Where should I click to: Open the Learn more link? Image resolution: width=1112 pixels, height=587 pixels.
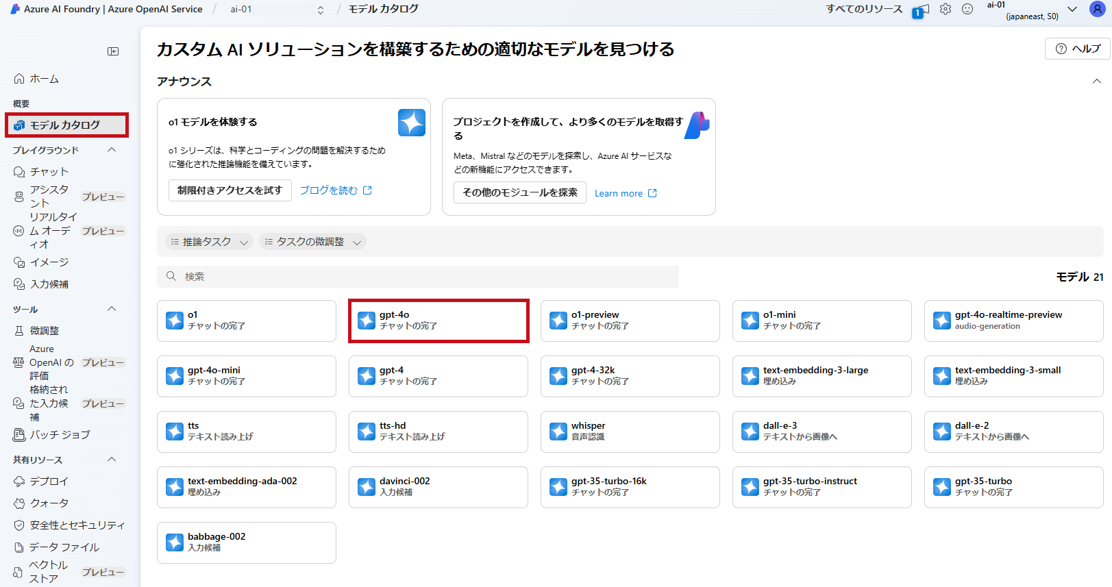pyautogui.click(x=626, y=193)
